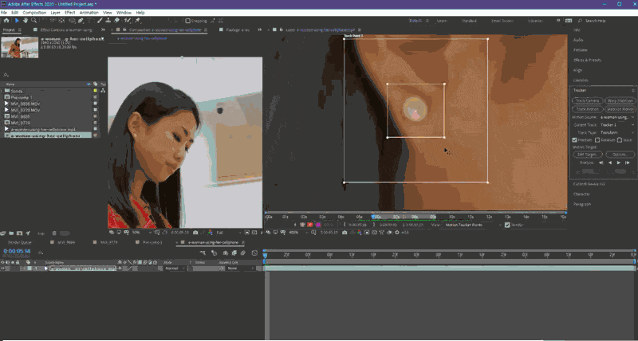This screenshot has height=341, width=638.
Task: Click the Stabilize Motion button
Action: [x=620, y=109]
